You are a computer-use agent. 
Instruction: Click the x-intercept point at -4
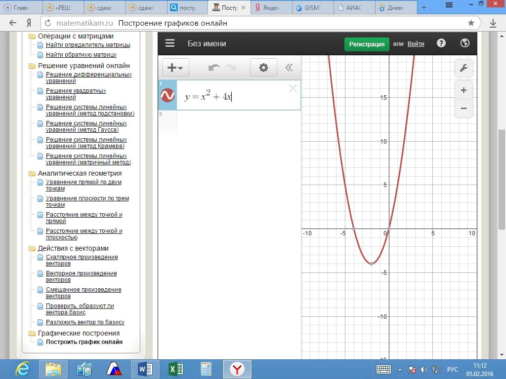[x=354, y=229]
